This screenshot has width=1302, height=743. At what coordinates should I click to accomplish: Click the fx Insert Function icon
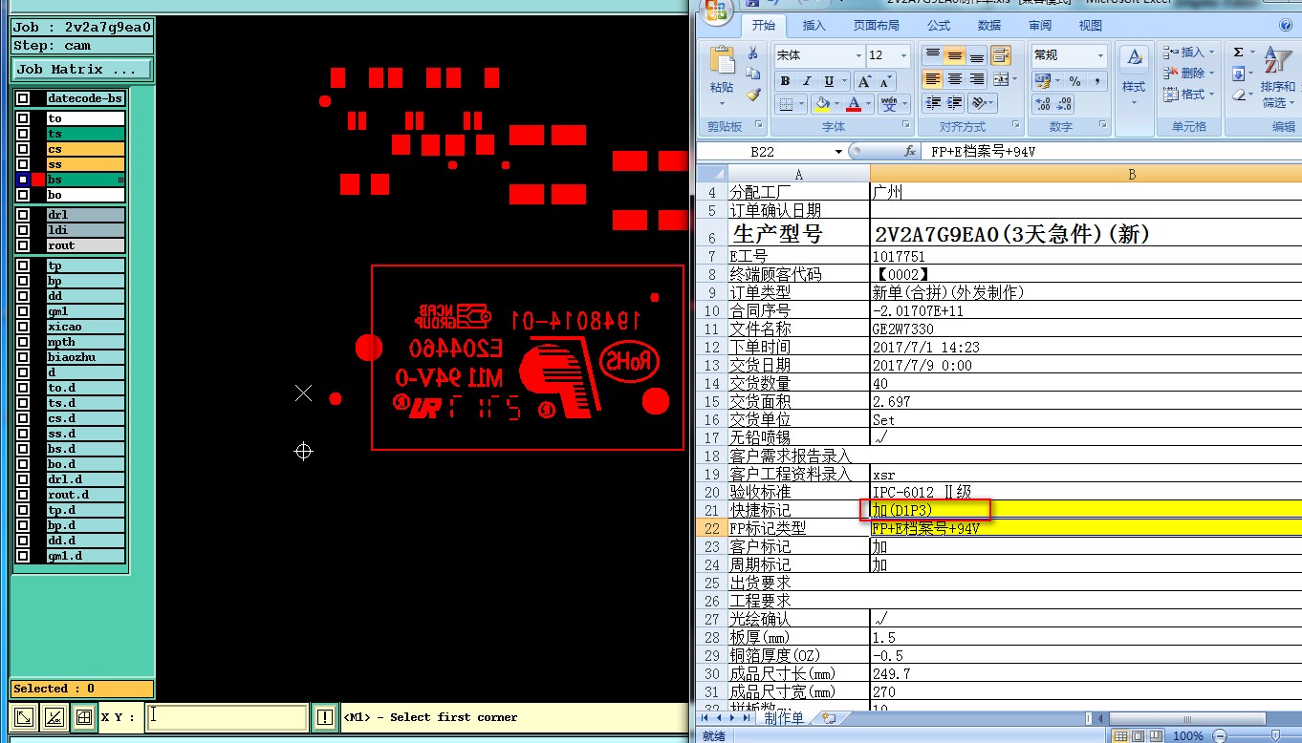pos(911,151)
